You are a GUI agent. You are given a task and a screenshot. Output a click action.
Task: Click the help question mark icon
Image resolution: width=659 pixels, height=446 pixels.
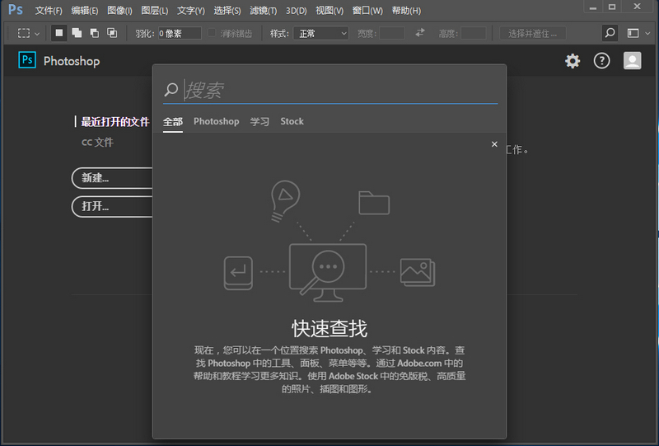pos(601,61)
